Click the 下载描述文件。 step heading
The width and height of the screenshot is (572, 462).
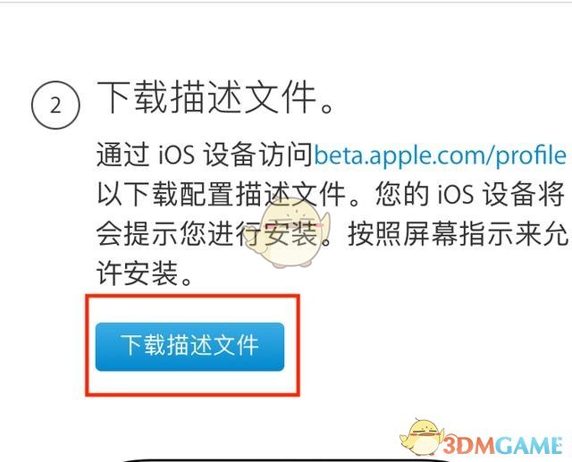coord(215,97)
